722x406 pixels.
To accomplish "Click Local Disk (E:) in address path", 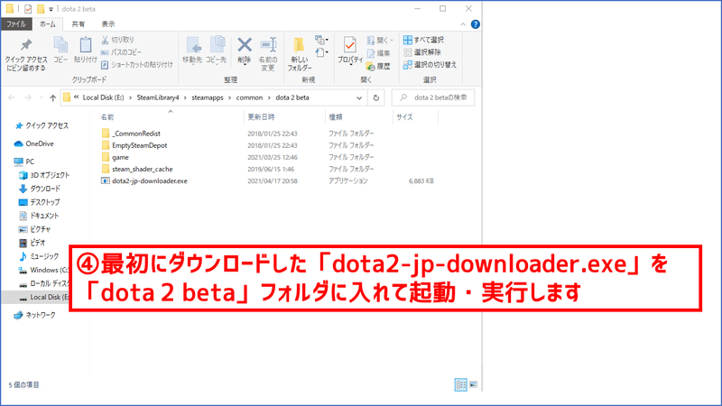I will coord(103,97).
